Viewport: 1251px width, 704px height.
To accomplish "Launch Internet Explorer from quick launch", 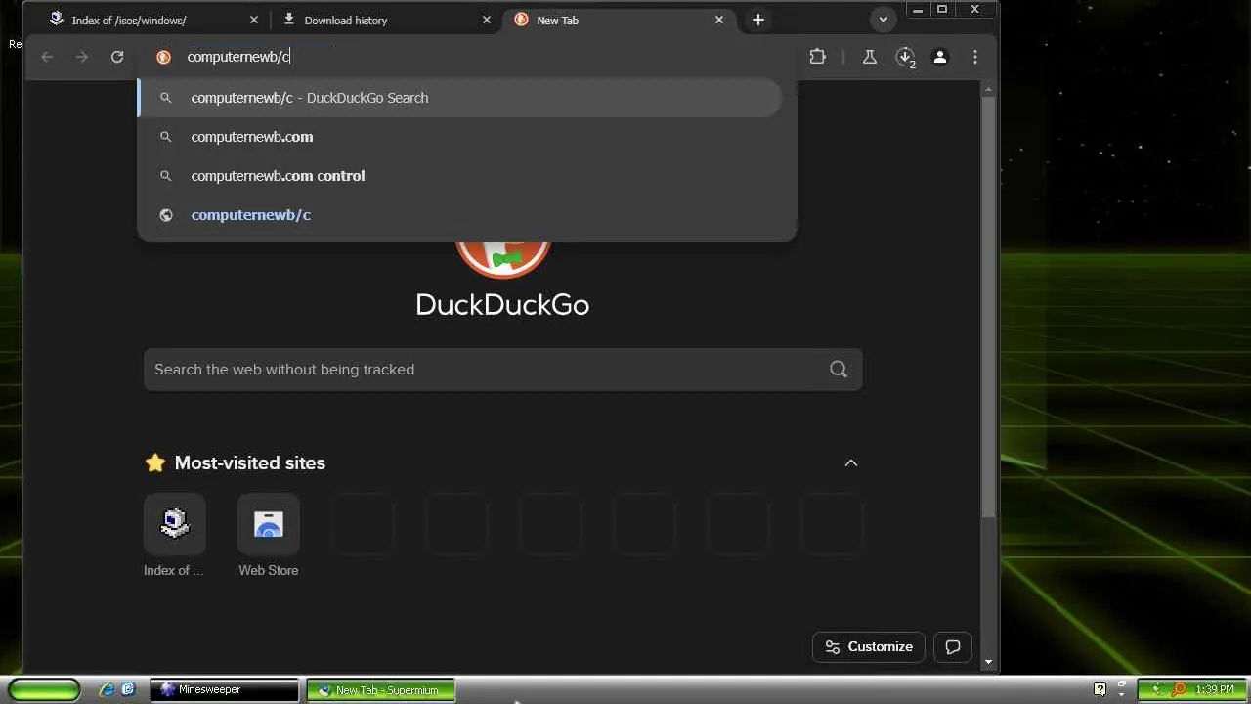I will coord(107,690).
